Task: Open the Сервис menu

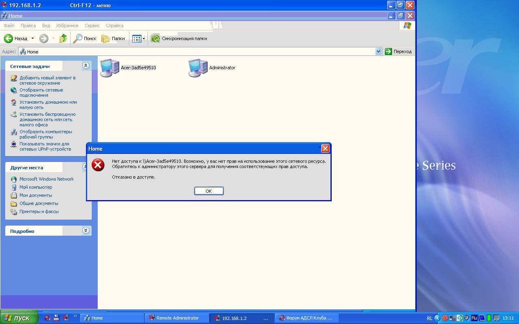Action: click(x=92, y=26)
